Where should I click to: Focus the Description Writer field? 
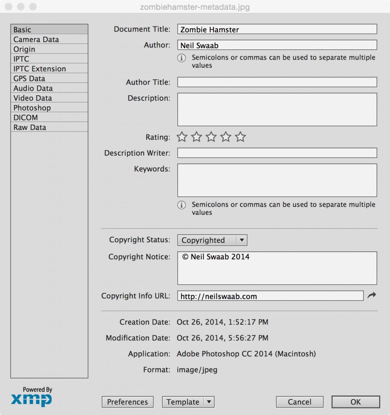(277, 153)
